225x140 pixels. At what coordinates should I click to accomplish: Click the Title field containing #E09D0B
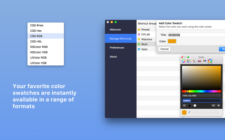pyautogui.click(x=196, y=35)
